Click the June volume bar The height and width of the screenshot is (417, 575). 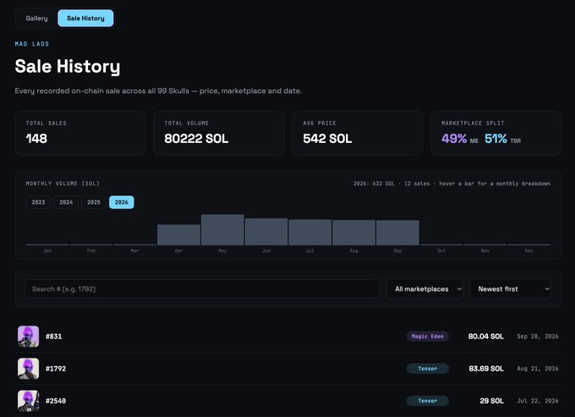266,232
